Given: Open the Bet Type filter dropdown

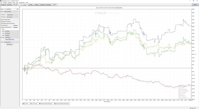Looking at the screenshot, I should click(12, 38).
